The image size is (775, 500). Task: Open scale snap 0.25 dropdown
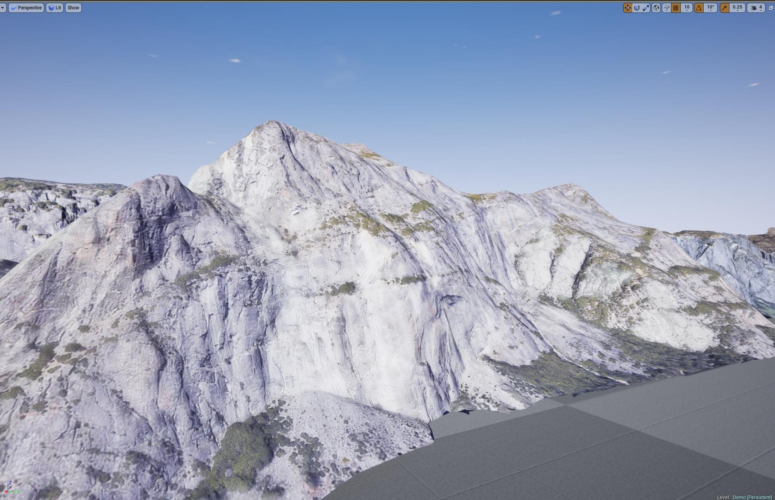click(737, 8)
